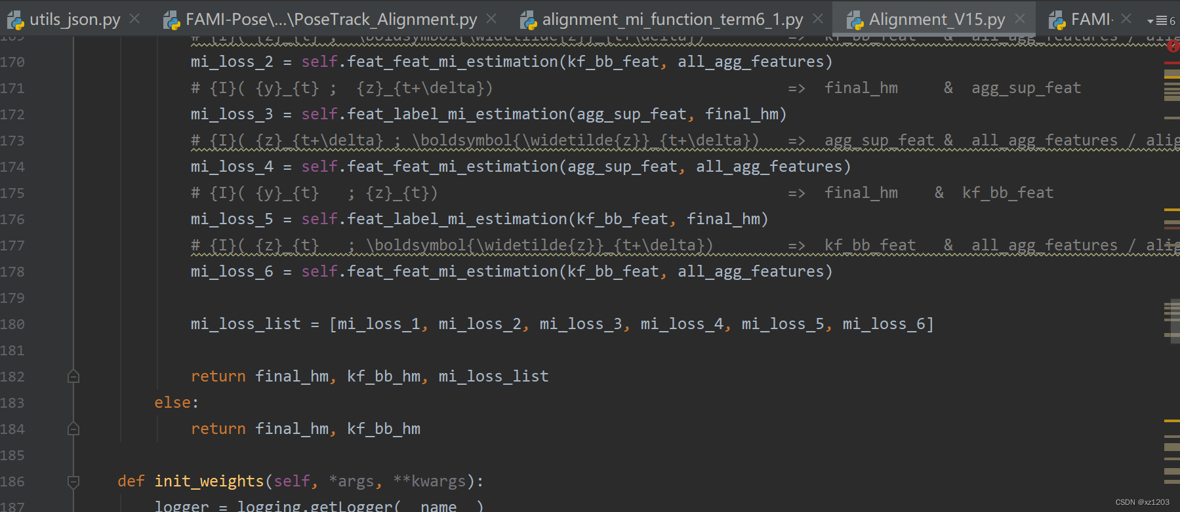This screenshot has width=1180, height=512.
Task: Click line number 180 in gutter
Action: coord(12,324)
